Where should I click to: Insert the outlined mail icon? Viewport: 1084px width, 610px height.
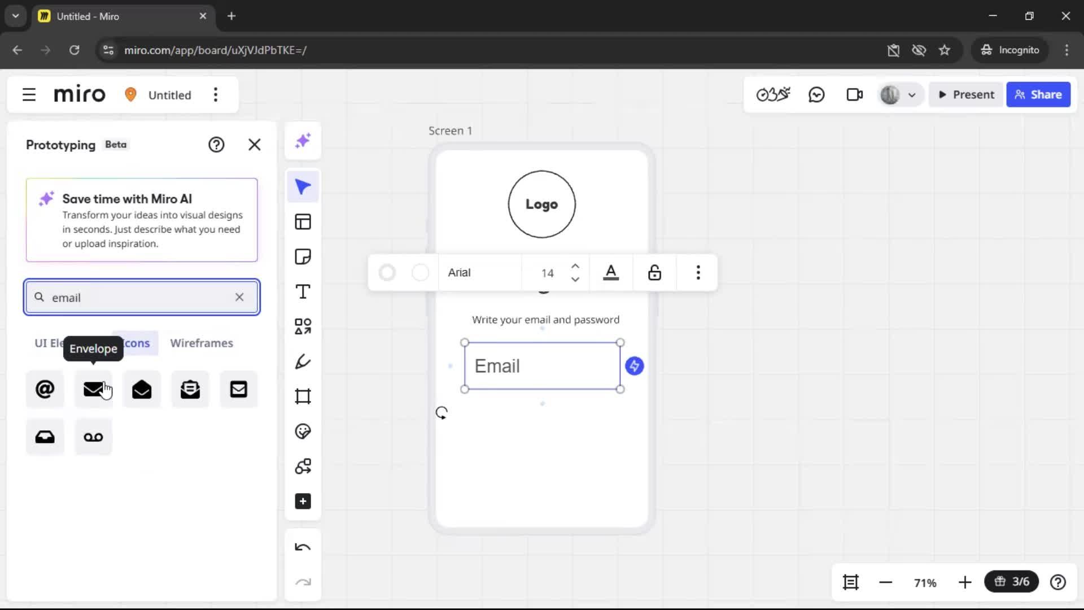239,389
